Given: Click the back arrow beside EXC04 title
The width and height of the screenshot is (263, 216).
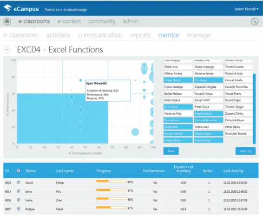Looking at the screenshot, I should (7, 50).
